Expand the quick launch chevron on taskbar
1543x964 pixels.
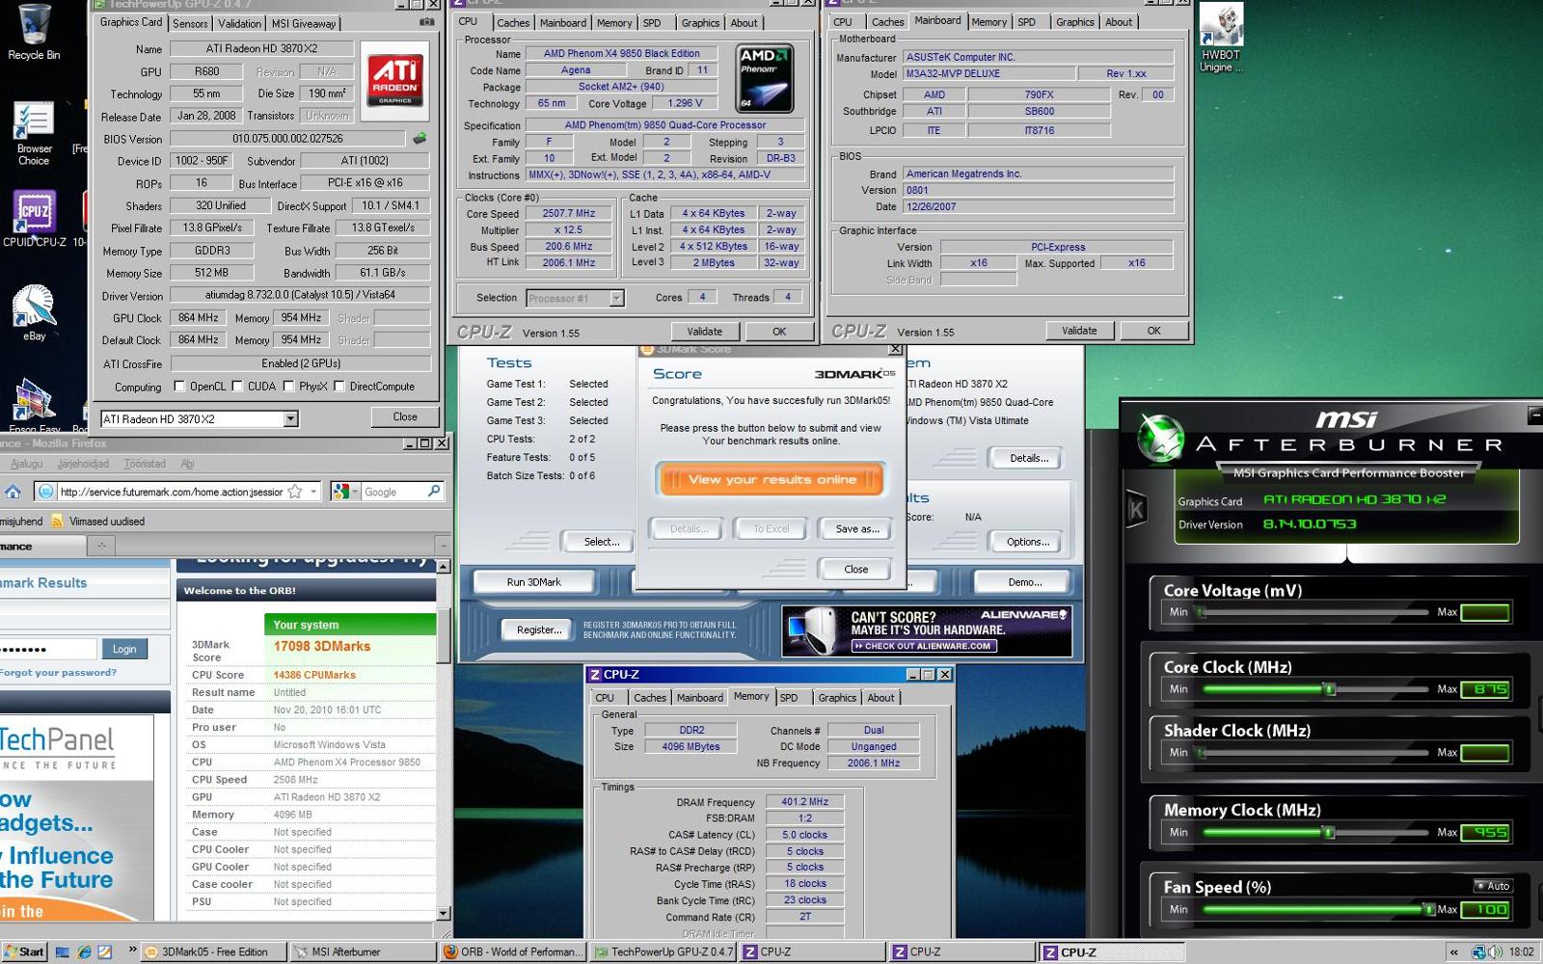tap(132, 951)
